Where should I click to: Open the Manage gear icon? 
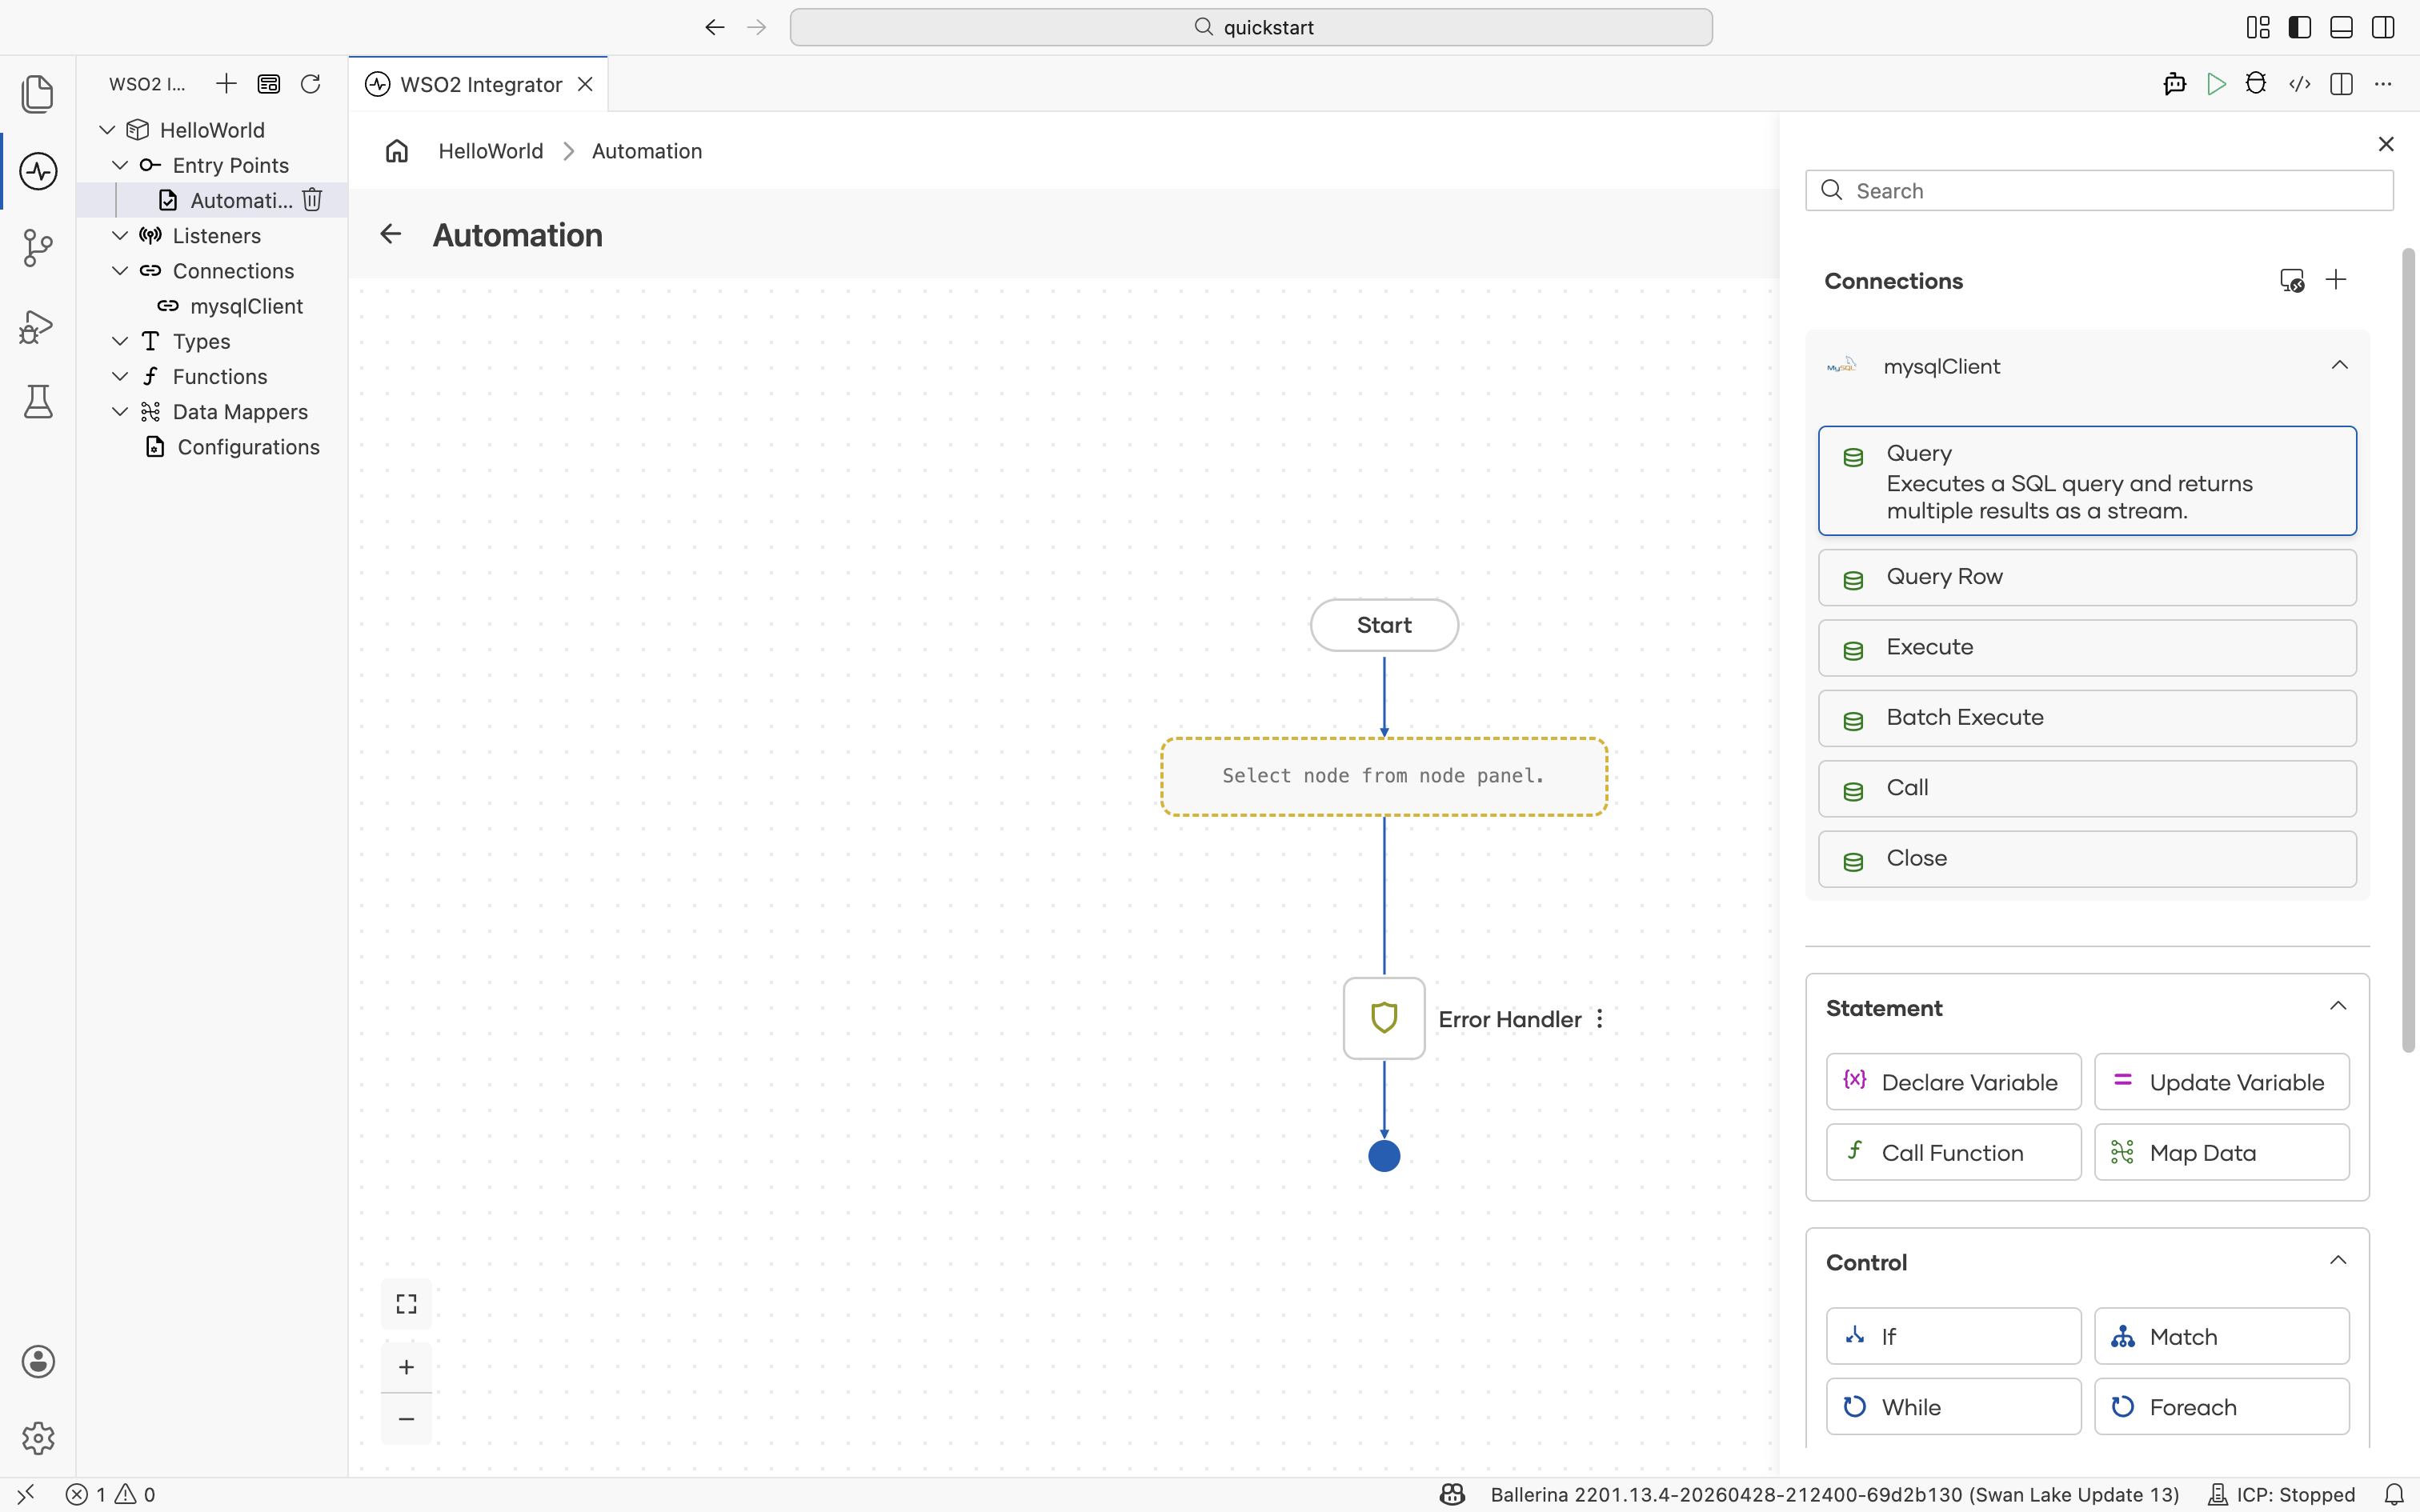[38, 1439]
